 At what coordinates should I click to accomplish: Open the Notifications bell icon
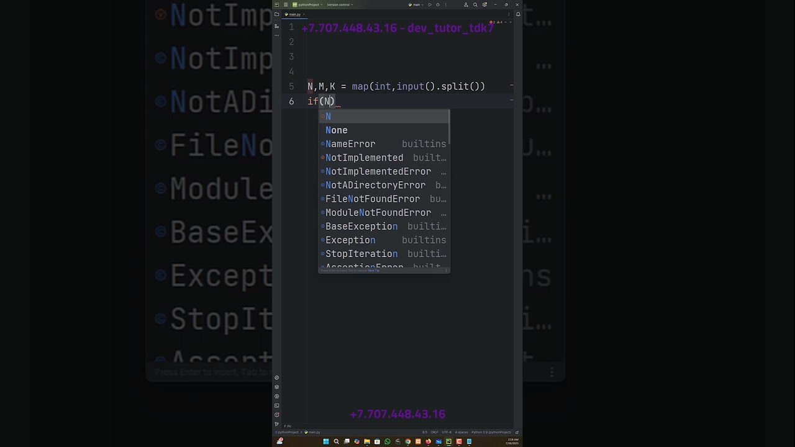click(518, 14)
